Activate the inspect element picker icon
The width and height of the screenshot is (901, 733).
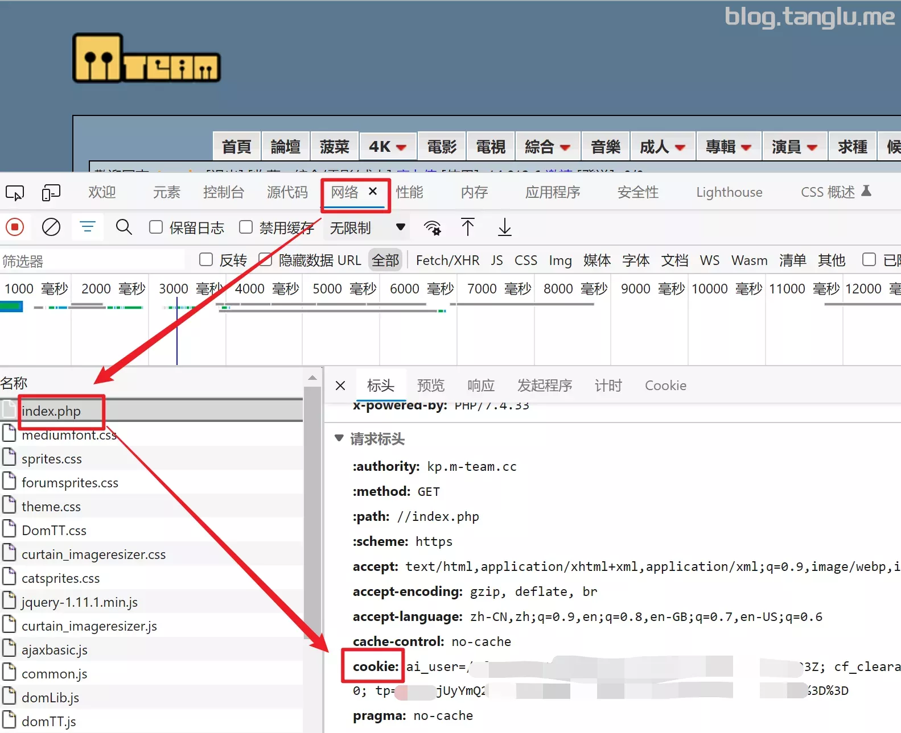(x=15, y=193)
